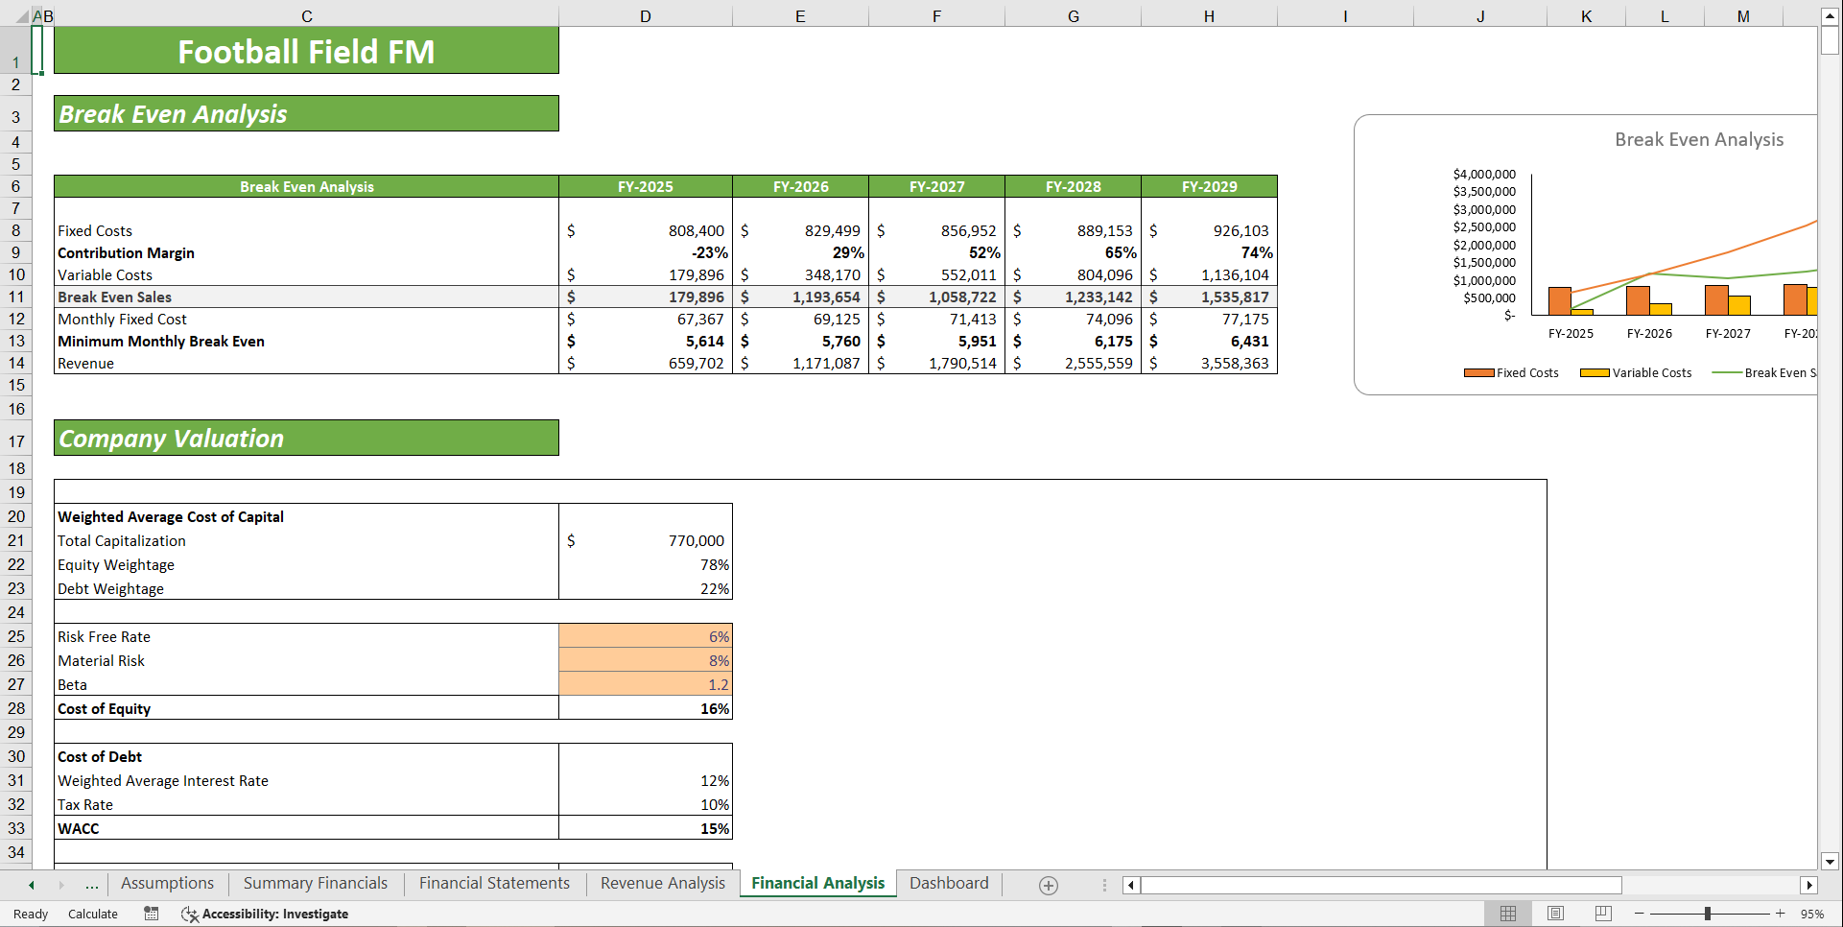The height and width of the screenshot is (927, 1843).
Task: Zoom out using the minus icon
Action: point(1640,913)
